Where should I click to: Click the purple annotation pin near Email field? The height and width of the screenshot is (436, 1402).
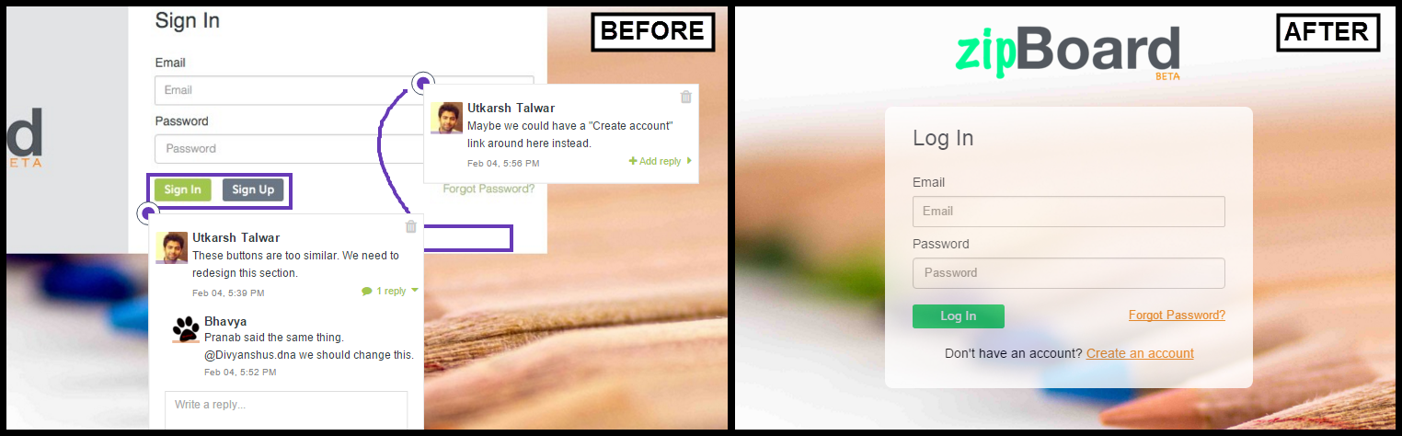(423, 83)
